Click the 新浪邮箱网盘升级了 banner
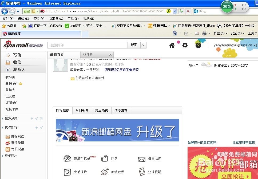This screenshot has width=258, height=179. (x=117, y=130)
